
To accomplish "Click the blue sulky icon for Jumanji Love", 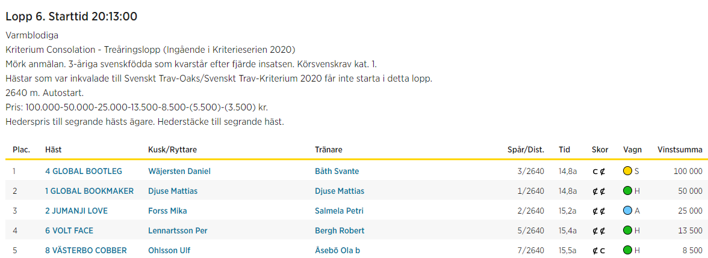I will 627,211.
